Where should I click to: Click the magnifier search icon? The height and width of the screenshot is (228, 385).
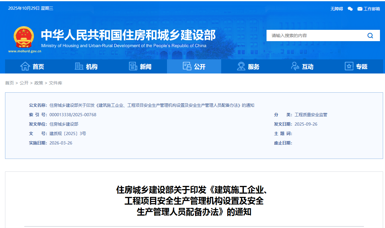pyautogui.click(x=370, y=35)
